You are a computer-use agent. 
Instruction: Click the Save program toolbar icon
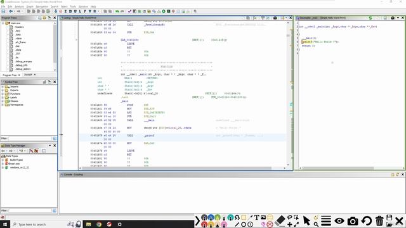point(3,11)
